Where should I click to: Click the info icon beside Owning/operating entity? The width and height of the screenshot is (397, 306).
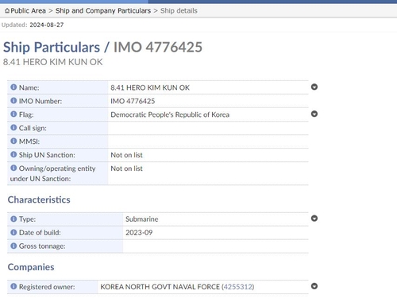(x=13, y=168)
